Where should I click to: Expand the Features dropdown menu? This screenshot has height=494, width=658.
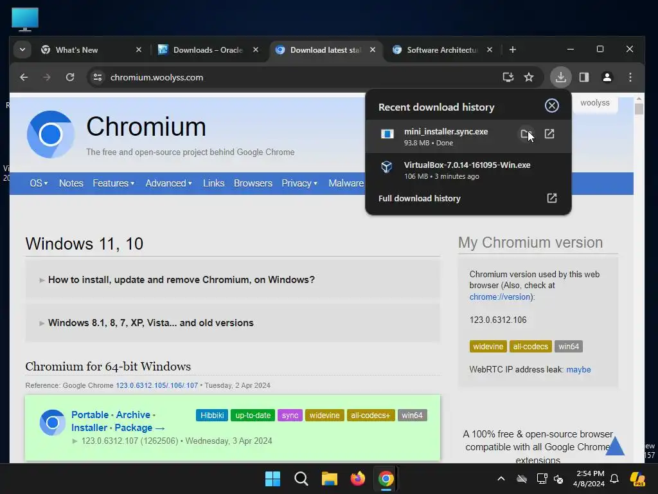point(113,183)
